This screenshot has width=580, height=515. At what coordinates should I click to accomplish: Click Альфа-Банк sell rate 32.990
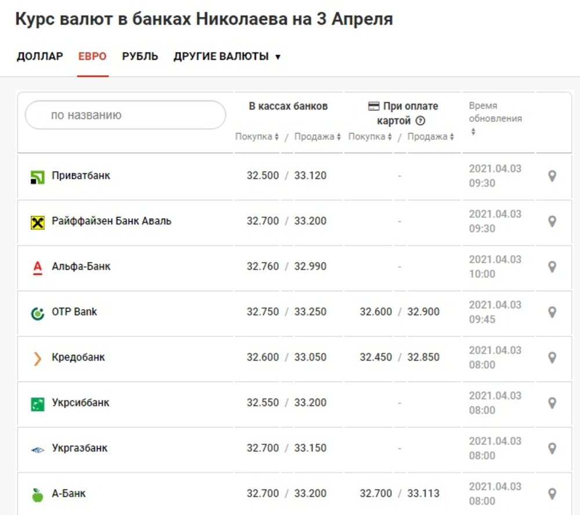pos(310,266)
